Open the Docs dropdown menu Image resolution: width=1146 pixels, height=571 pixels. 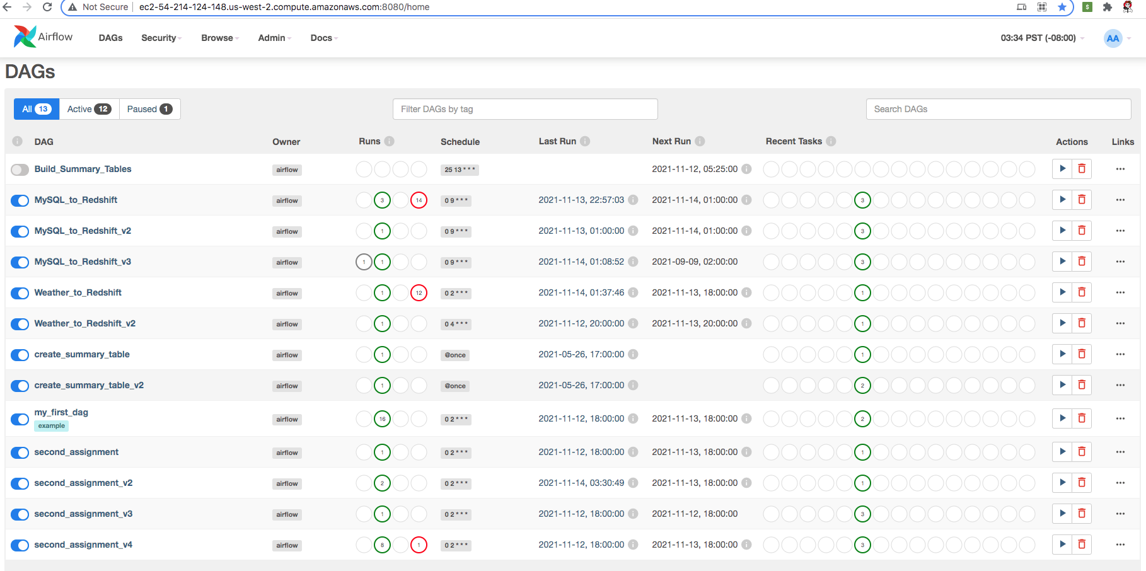pos(324,38)
